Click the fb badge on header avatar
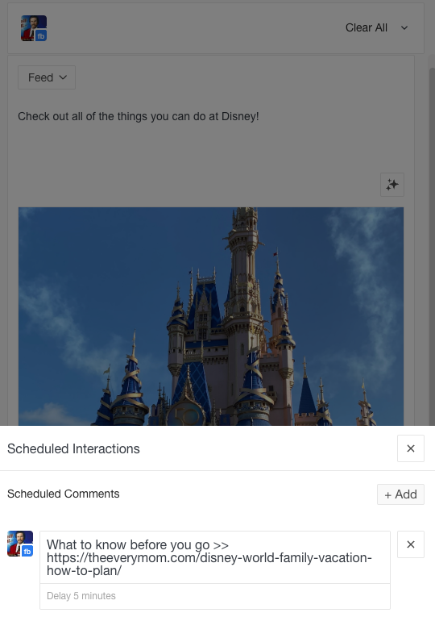Image resolution: width=435 pixels, height=617 pixels. pos(41,36)
